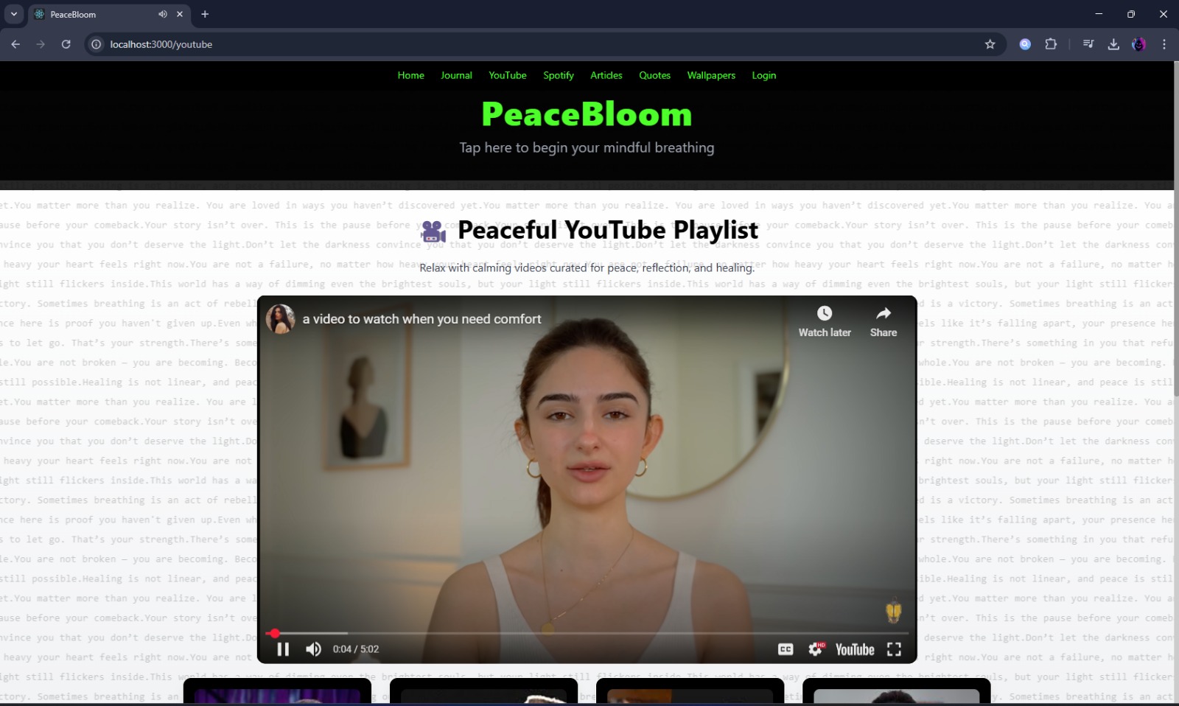
Task: Open the YouTube nav link
Action: coord(508,75)
